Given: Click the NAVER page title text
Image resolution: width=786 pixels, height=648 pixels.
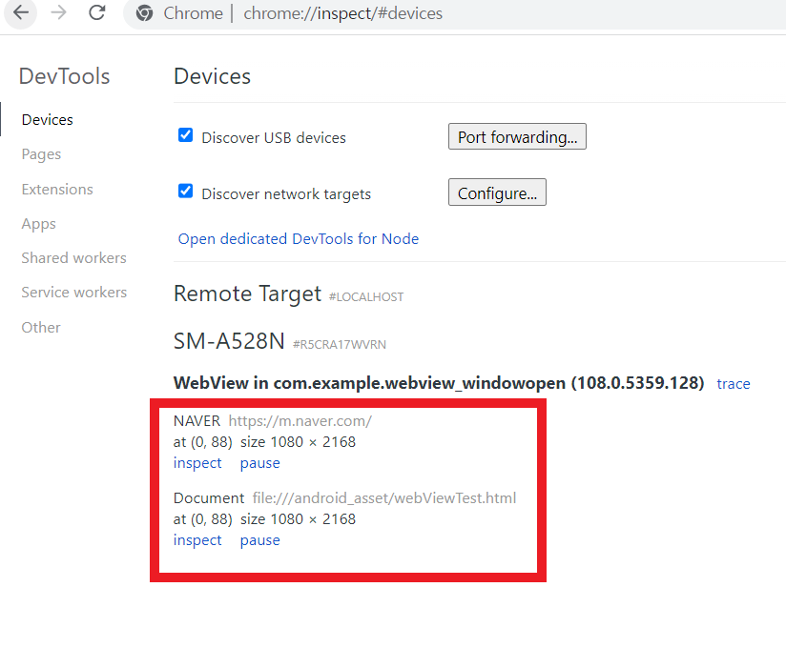Looking at the screenshot, I should click(196, 421).
